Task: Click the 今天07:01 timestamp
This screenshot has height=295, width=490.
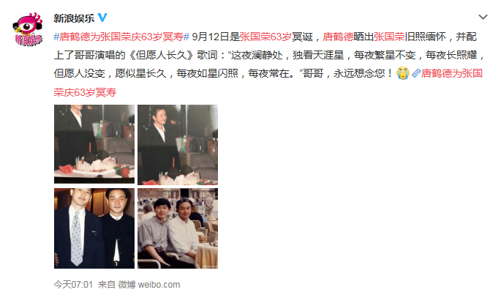Action: click(x=73, y=284)
